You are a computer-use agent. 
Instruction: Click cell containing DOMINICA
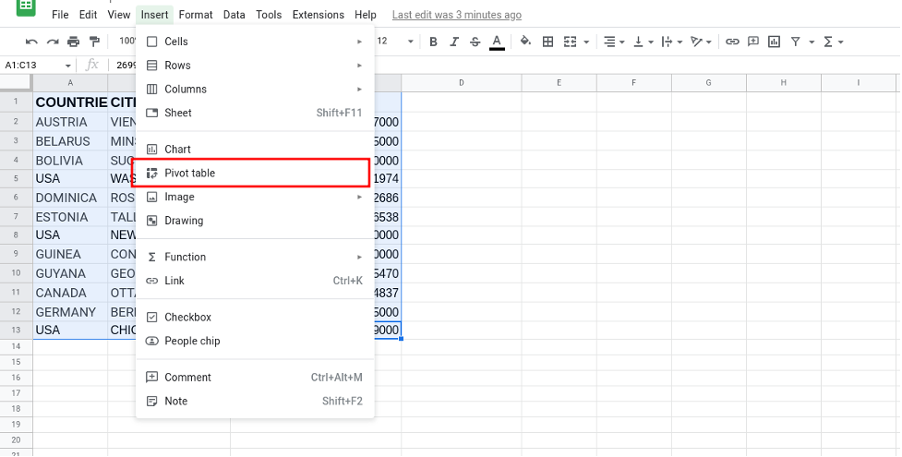(x=70, y=198)
